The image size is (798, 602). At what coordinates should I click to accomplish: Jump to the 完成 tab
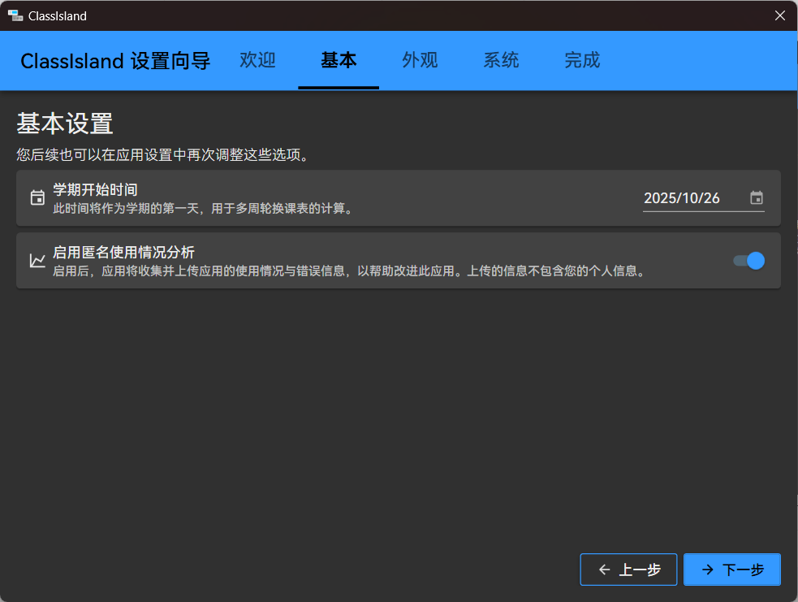(582, 60)
